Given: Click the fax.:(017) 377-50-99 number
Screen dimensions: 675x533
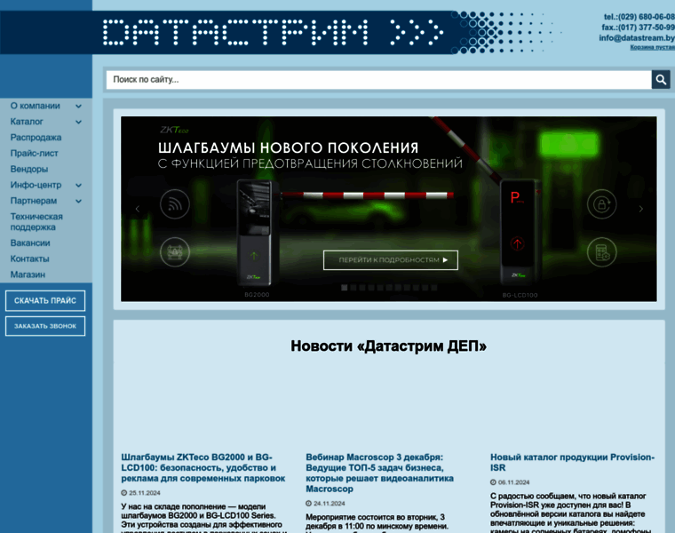Looking at the screenshot, I should [638, 28].
